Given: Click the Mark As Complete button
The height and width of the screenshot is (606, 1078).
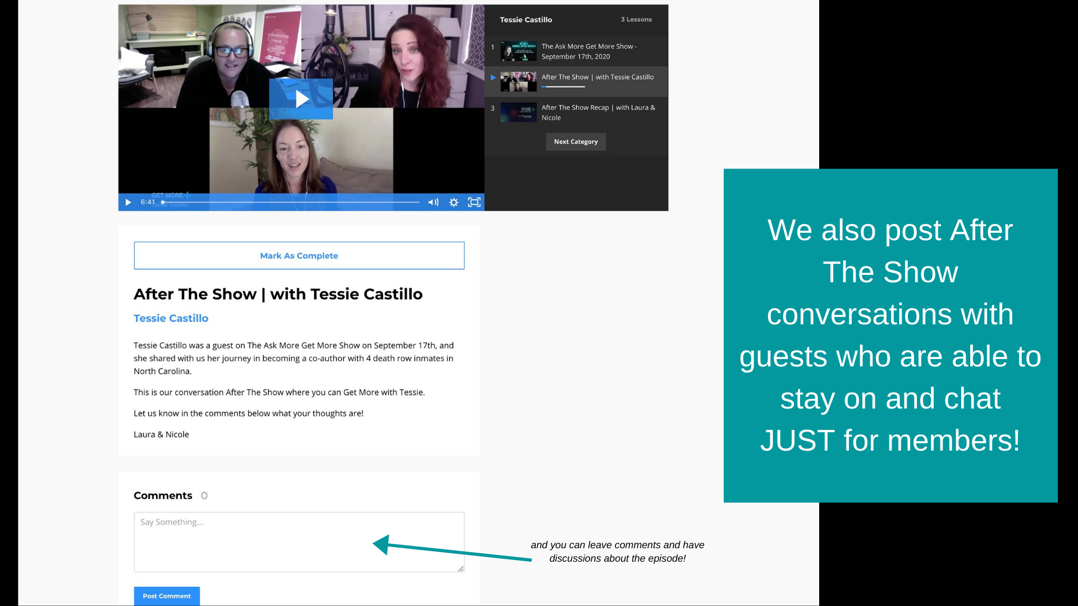Looking at the screenshot, I should click(299, 255).
